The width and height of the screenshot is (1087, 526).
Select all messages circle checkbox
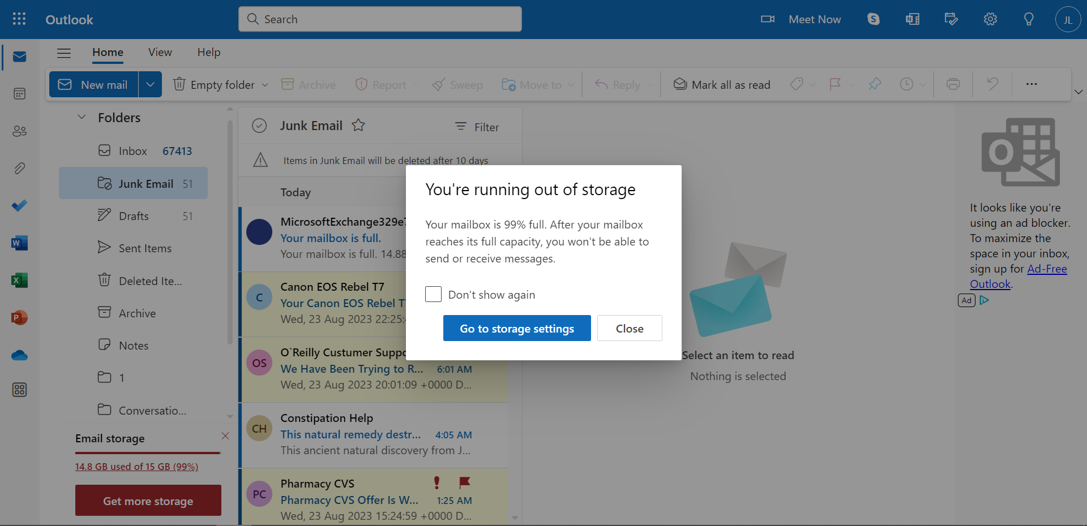tap(259, 126)
